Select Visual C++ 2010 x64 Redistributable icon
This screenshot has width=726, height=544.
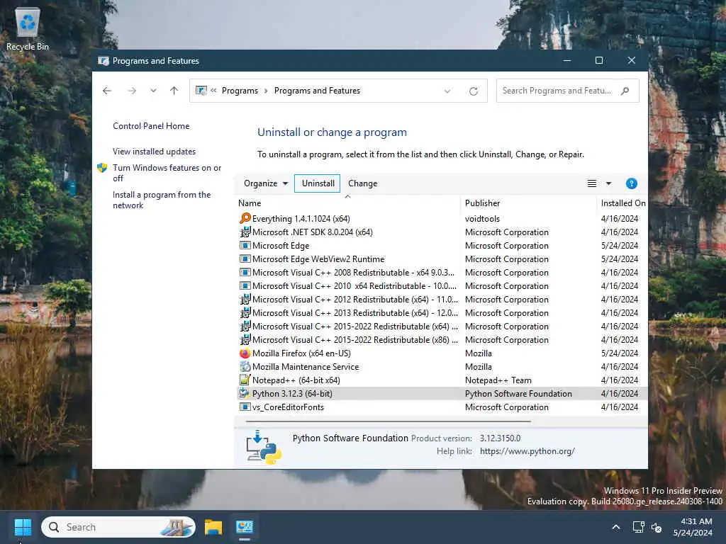click(245, 286)
